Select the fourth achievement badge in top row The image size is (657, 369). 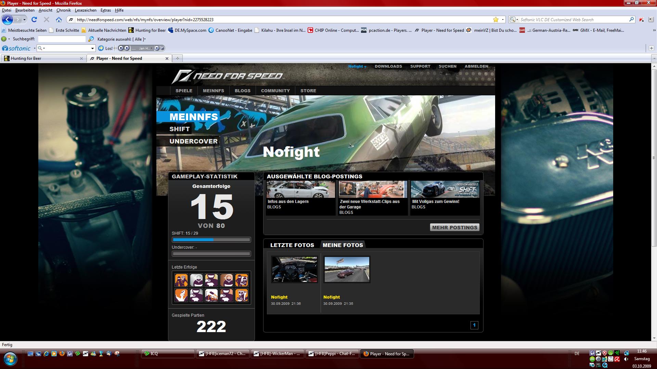[x=226, y=280]
